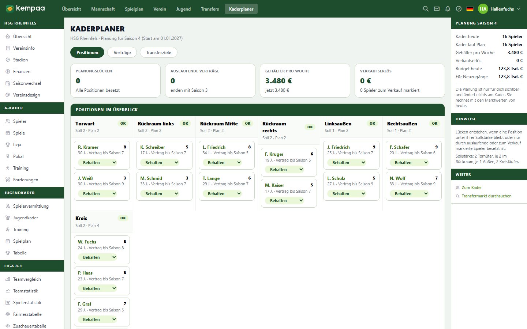Click the Planungslücken summary card
The width and height of the screenshot is (527, 329).
pyautogui.click(x=115, y=80)
